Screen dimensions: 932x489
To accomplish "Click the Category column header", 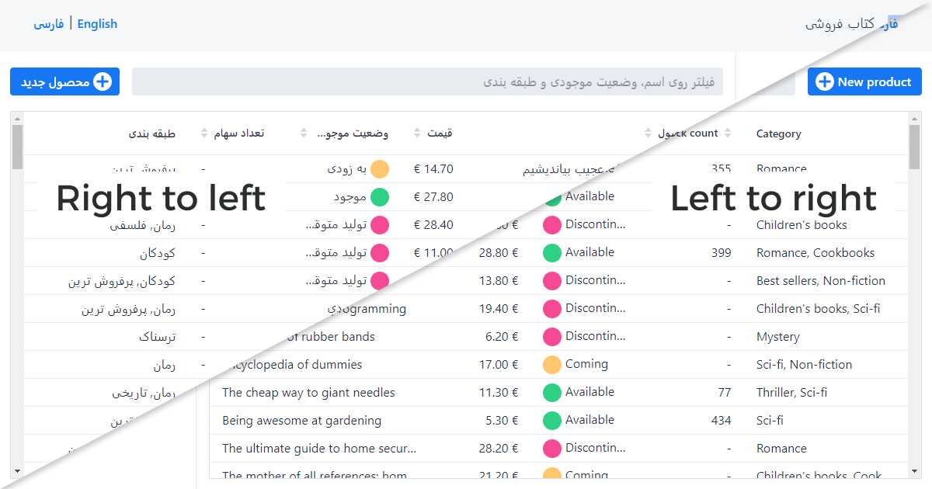I will (779, 134).
